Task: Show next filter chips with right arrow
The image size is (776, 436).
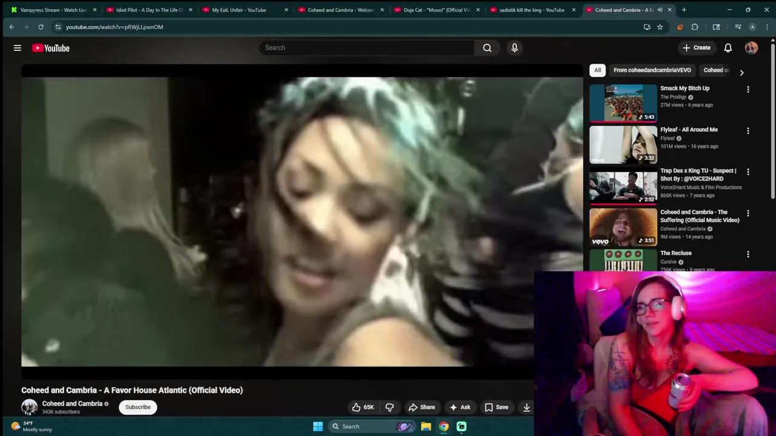Action: pyautogui.click(x=741, y=73)
